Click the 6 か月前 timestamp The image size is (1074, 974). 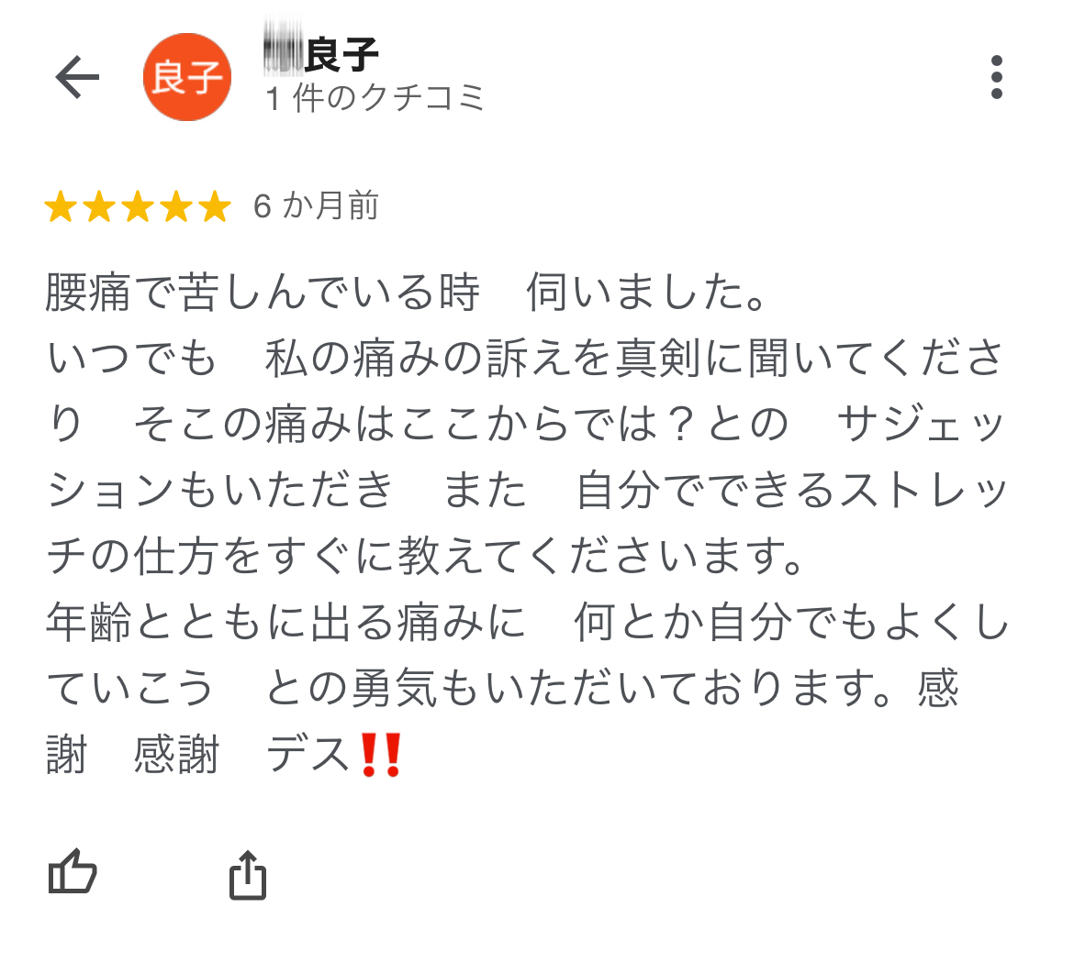pos(316,206)
